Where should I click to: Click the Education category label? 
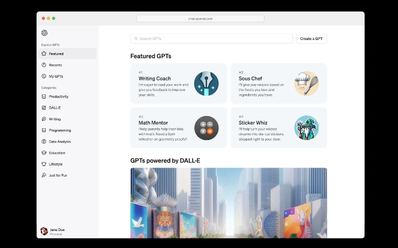57,153
